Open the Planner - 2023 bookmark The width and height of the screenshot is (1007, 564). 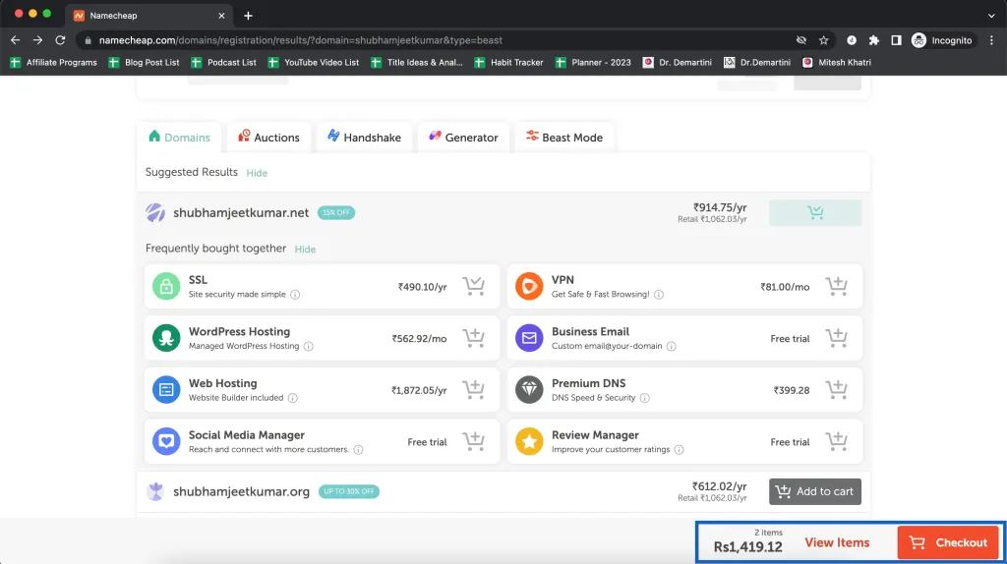tap(593, 62)
